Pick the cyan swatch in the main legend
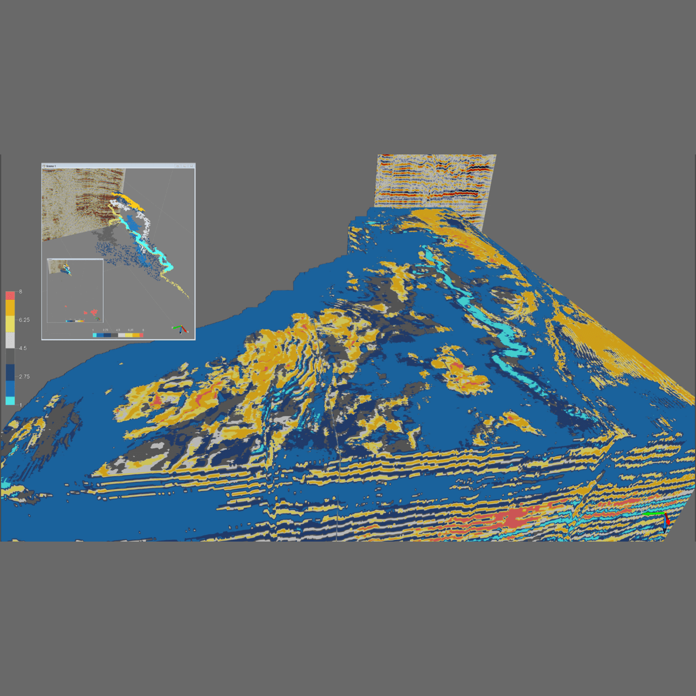The width and height of the screenshot is (696, 696). pos(10,401)
